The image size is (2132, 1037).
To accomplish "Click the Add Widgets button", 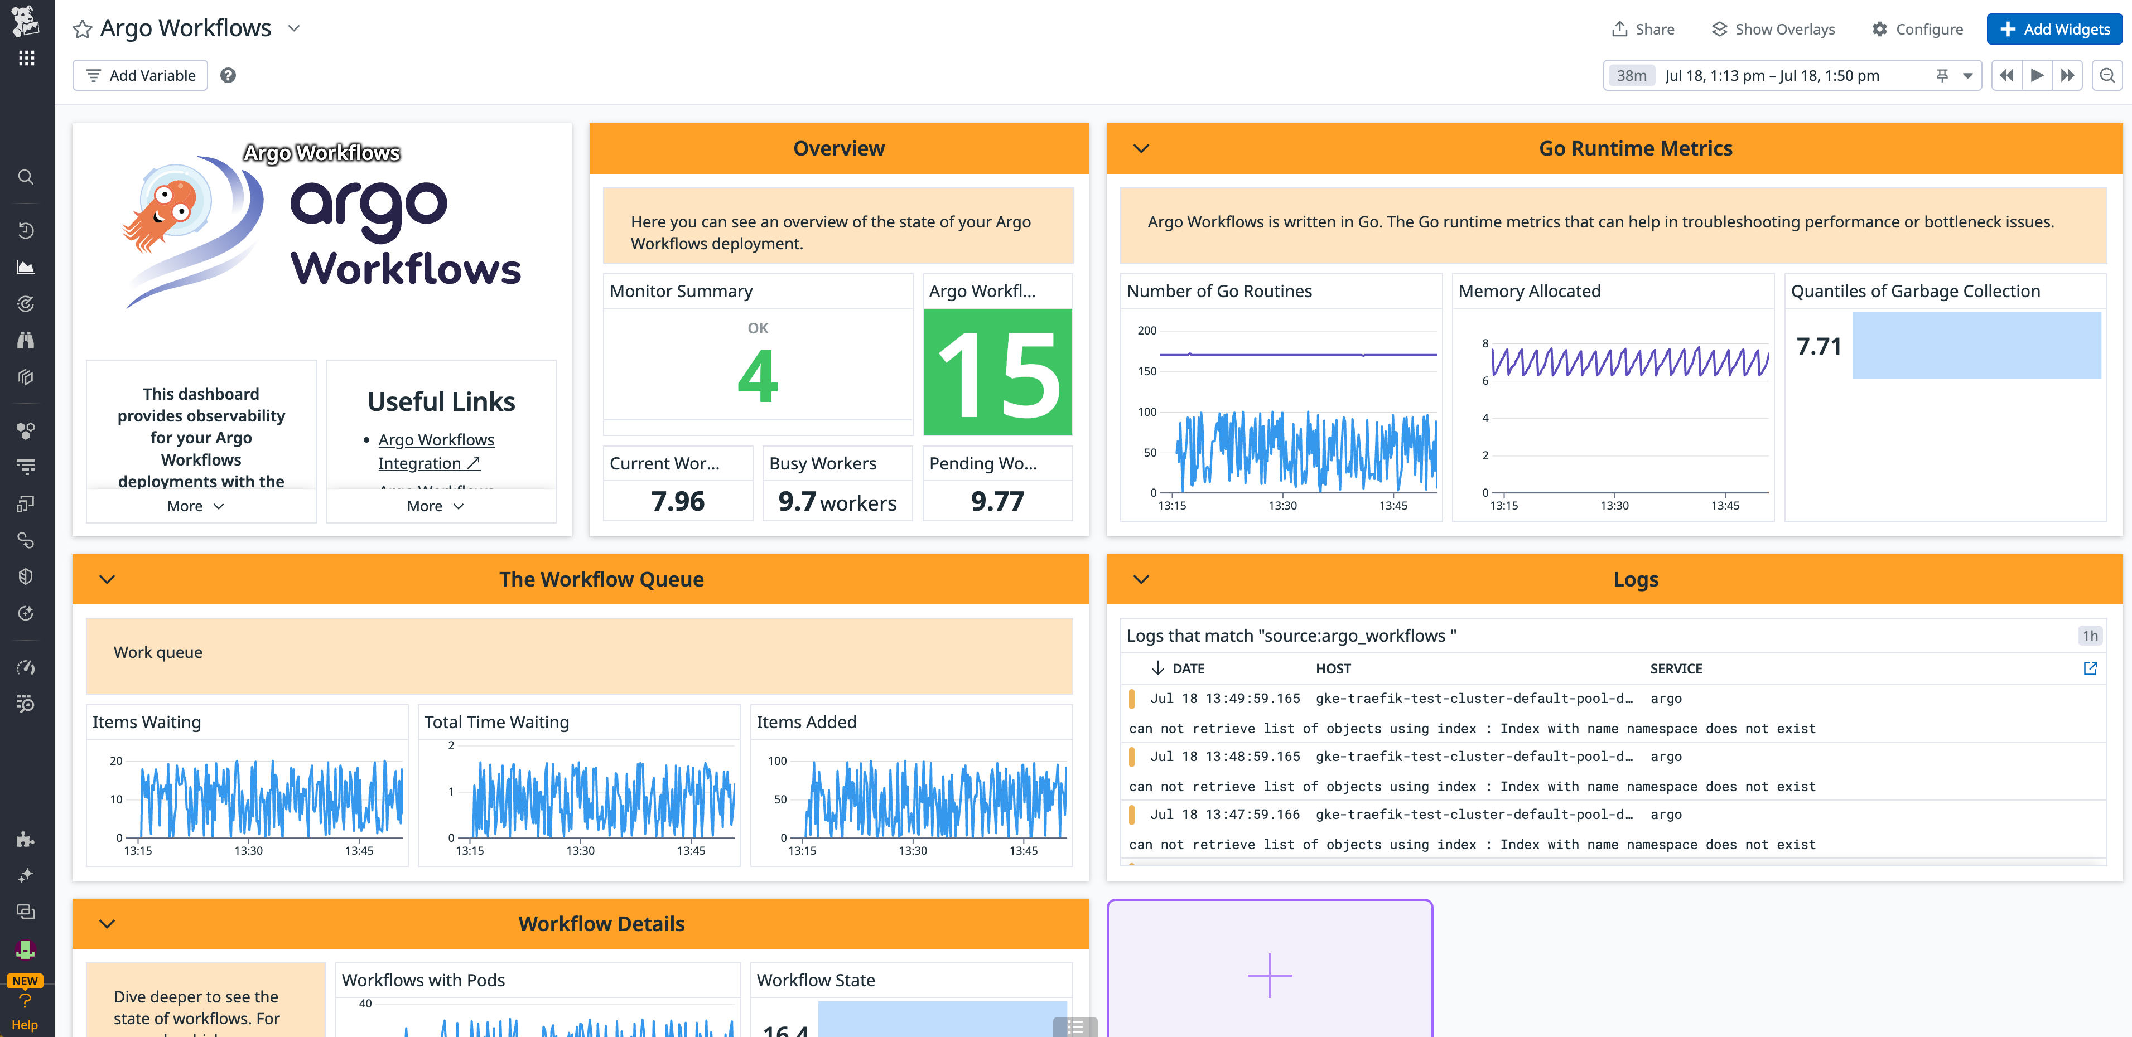I will coord(2053,29).
